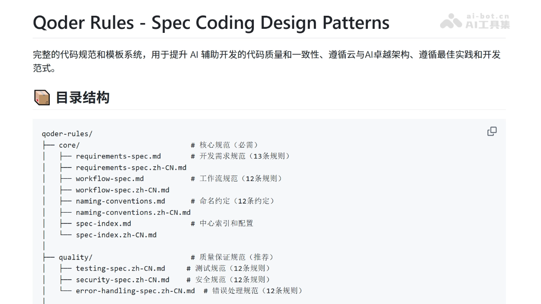This screenshot has width=541, height=304.
Task: Click the Qoder Rules main page heading
Action: point(211,23)
